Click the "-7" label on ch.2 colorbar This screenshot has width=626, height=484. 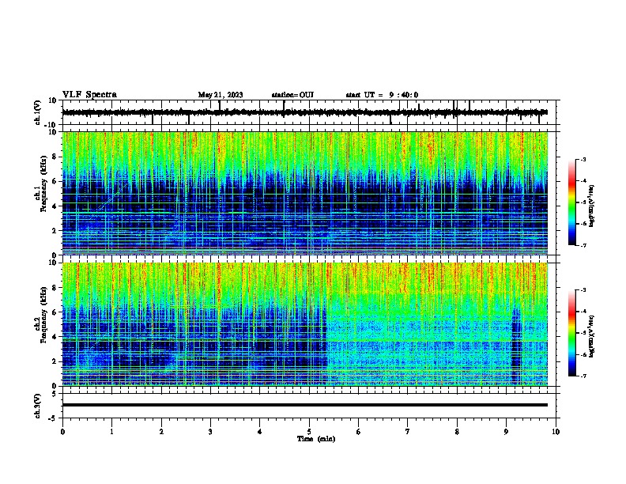click(x=583, y=376)
